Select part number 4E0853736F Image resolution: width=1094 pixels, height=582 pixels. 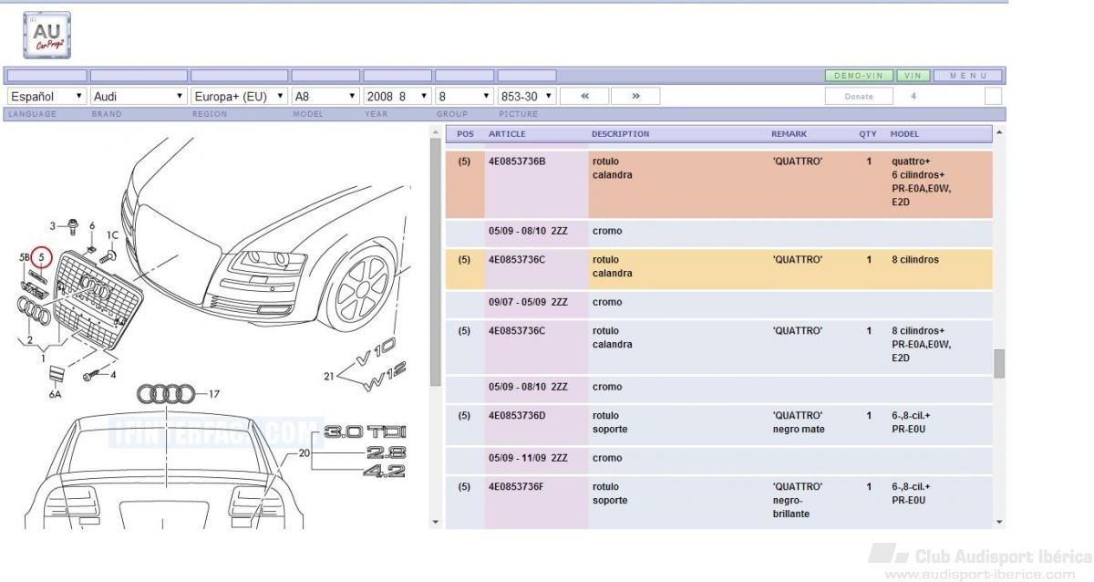(x=517, y=487)
